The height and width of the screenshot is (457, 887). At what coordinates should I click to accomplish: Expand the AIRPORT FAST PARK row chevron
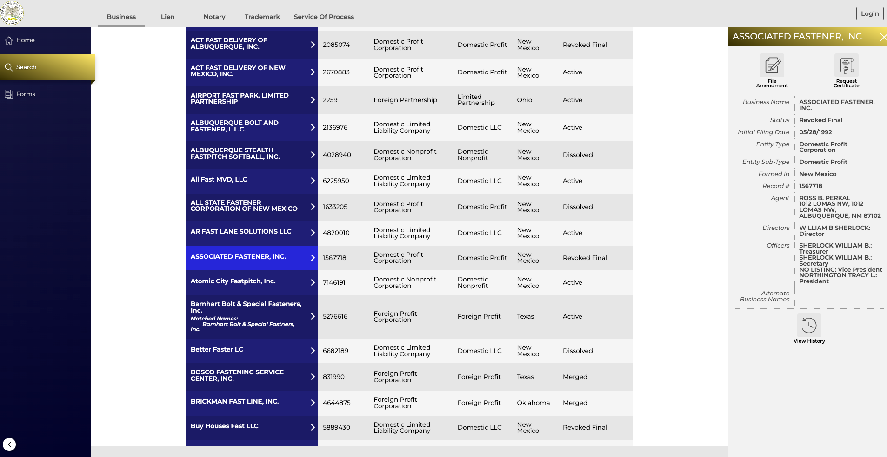(x=312, y=100)
